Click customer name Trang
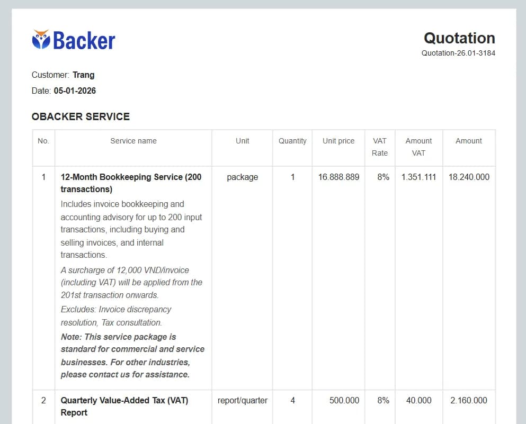Screen dimensions: 526x424 pyautogui.click(x=83, y=75)
